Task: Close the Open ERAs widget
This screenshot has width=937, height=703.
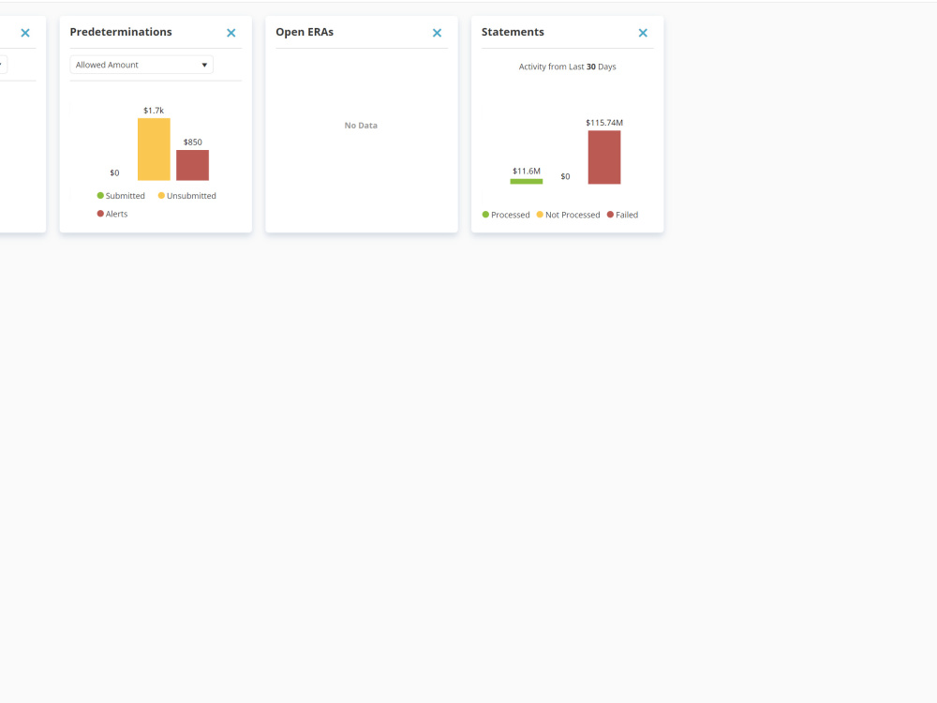Action: click(437, 33)
